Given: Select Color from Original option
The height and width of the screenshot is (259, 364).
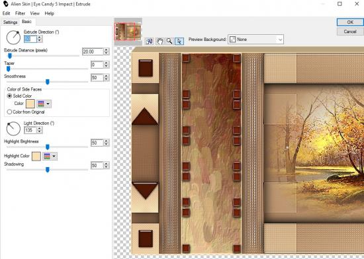Looking at the screenshot, I should [9, 112].
